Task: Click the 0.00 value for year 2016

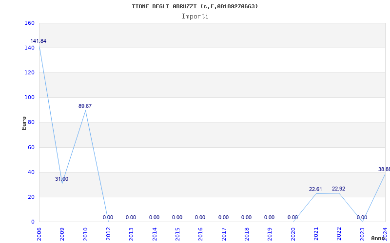Action: pos(200,217)
